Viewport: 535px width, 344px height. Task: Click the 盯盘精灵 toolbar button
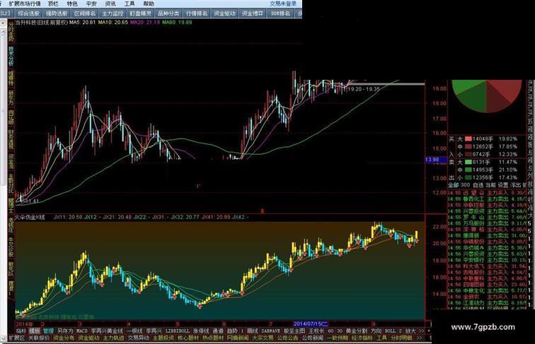(x=141, y=13)
